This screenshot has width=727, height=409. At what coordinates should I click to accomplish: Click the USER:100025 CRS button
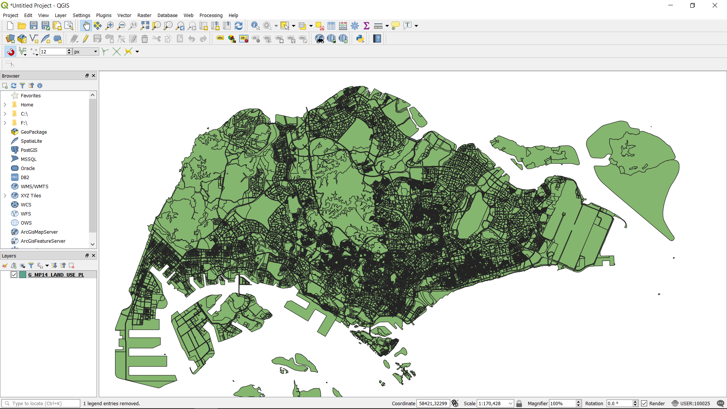click(x=691, y=403)
